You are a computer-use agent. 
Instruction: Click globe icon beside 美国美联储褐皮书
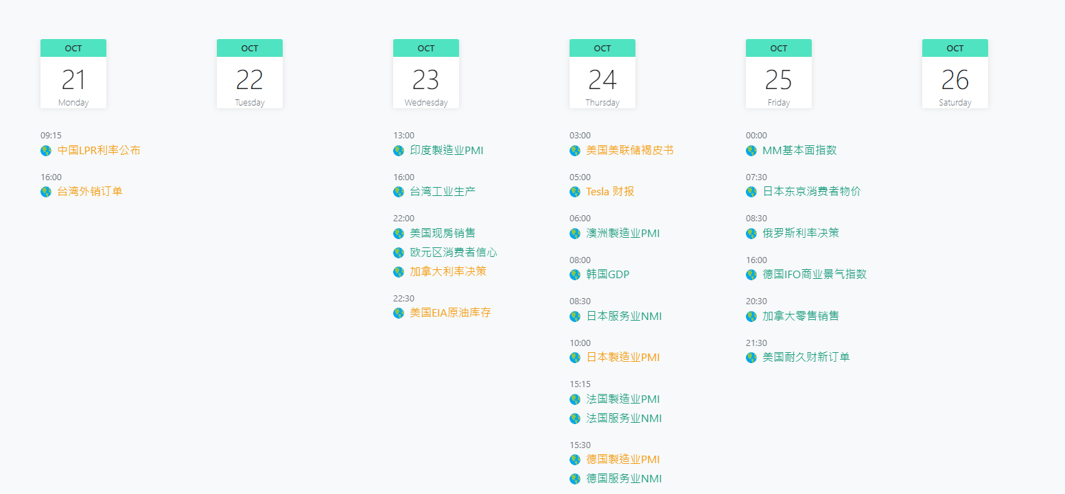(x=575, y=151)
